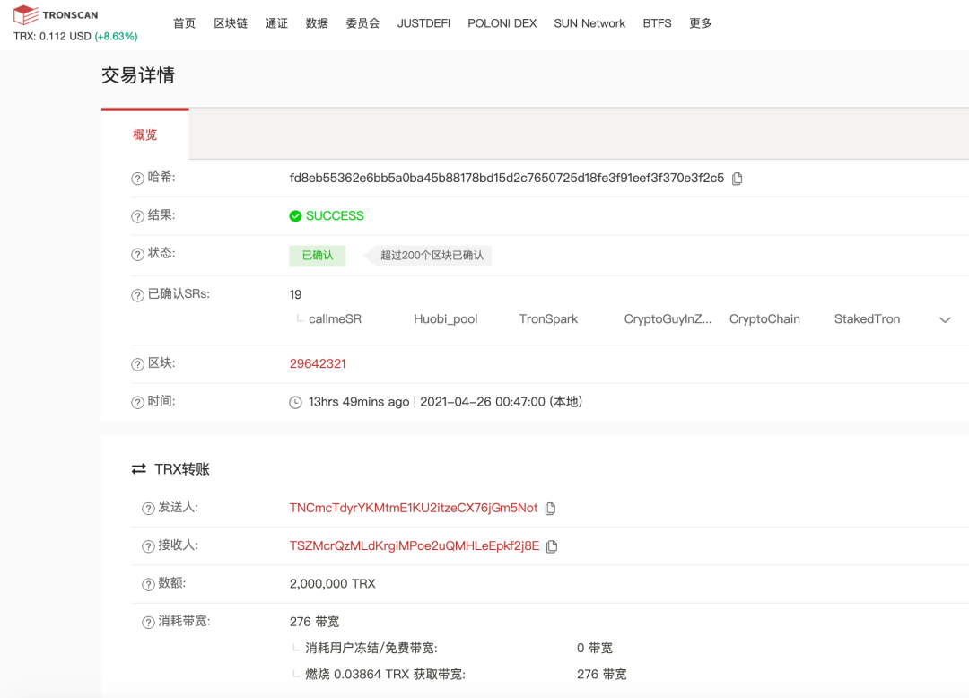Copy the sender address
The image size is (969, 698).
pyautogui.click(x=551, y=509)
